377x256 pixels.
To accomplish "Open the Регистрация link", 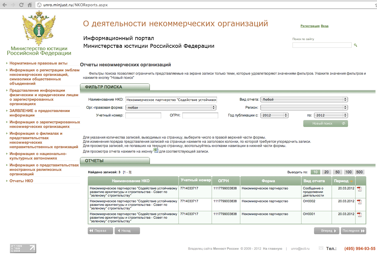I will (x=310, y=26).
